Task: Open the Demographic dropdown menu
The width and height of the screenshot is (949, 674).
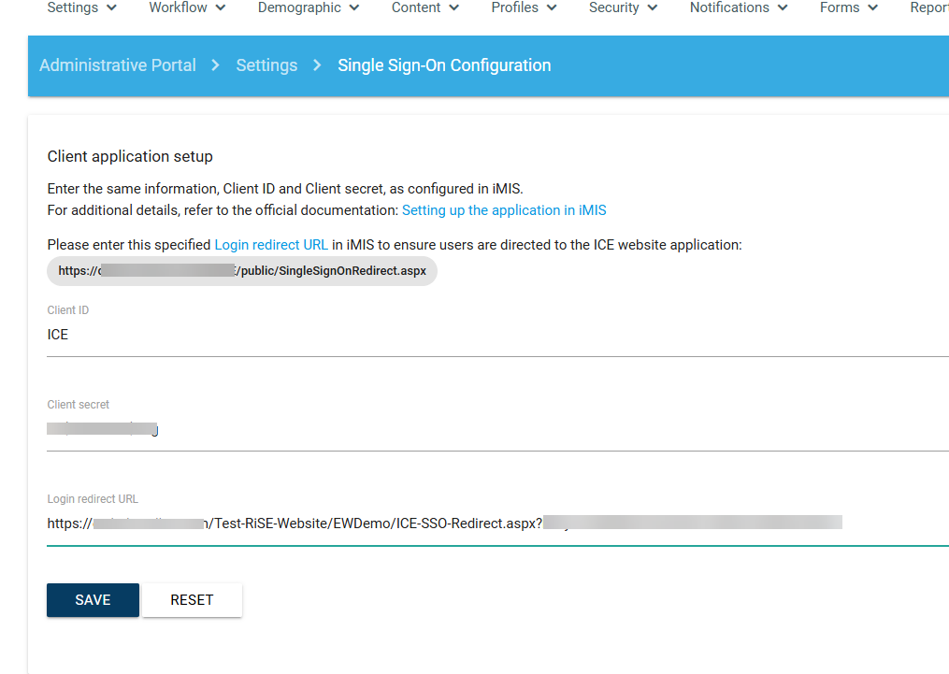Action: (309, 7)
